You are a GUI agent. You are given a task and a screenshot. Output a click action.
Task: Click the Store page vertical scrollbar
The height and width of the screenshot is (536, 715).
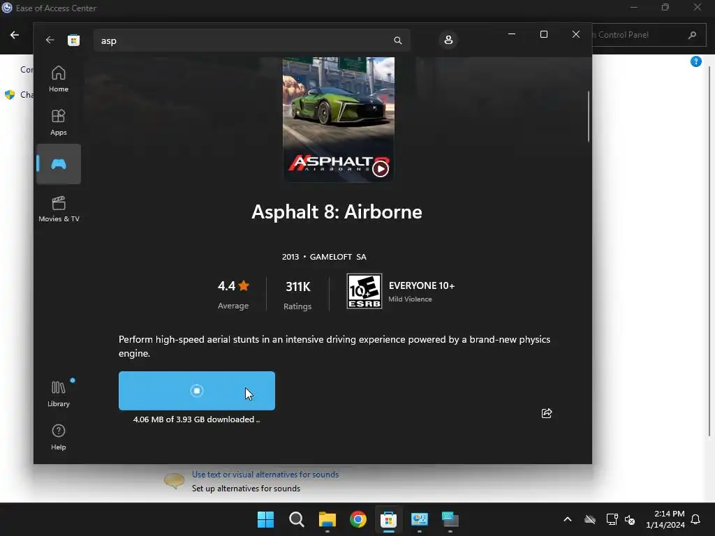588,116
